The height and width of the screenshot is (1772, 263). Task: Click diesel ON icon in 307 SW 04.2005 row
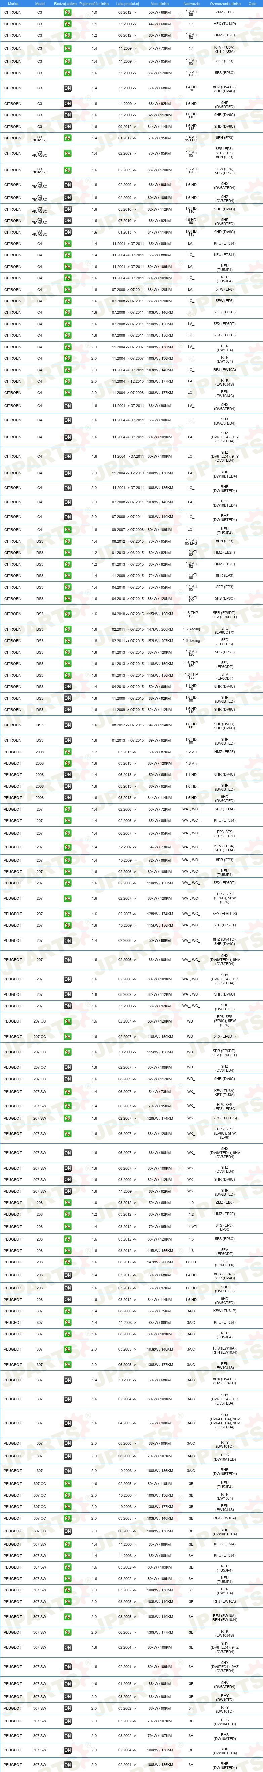pos(67,1684)
